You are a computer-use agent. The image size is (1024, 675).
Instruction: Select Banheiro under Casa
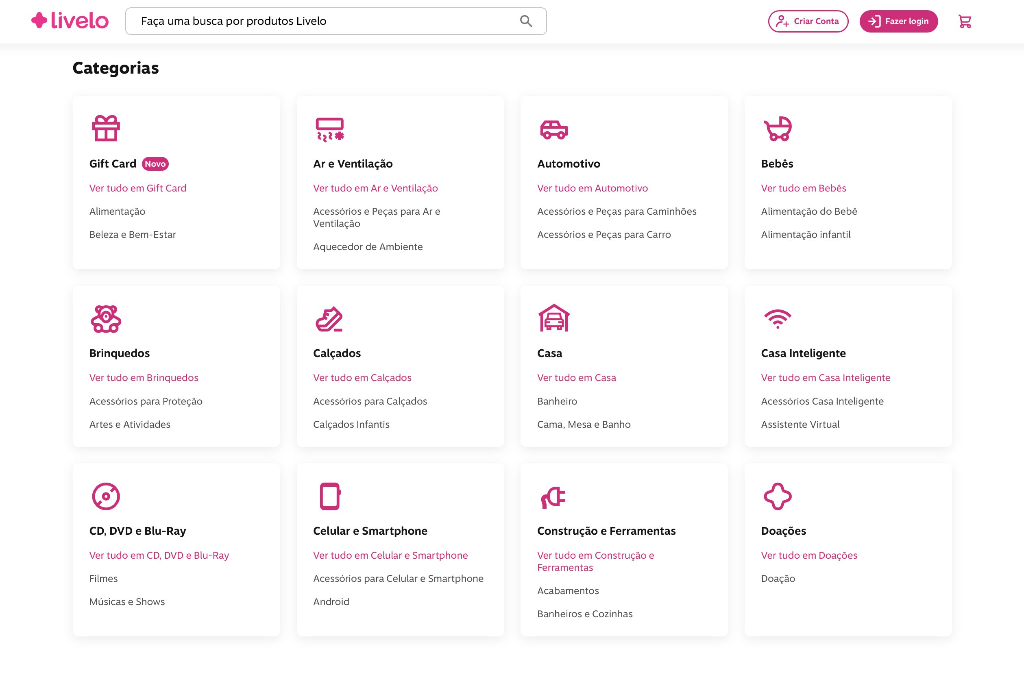[557, 401]
